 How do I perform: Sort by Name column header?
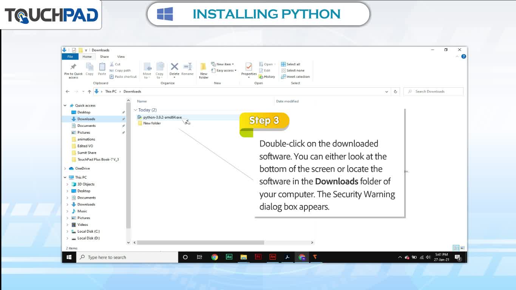click(x=142, y=101)
